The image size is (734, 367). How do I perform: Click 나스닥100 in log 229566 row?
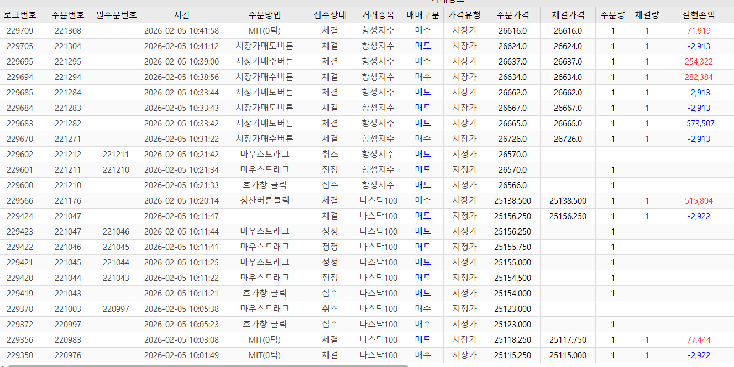[x=378, y=201]
